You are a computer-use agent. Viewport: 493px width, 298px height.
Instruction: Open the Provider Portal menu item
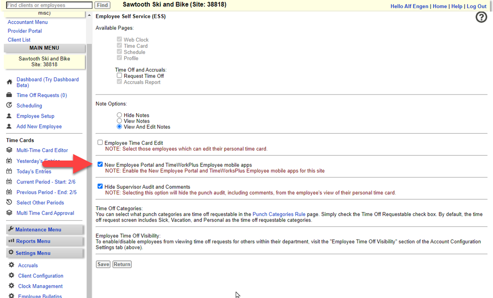25,31
